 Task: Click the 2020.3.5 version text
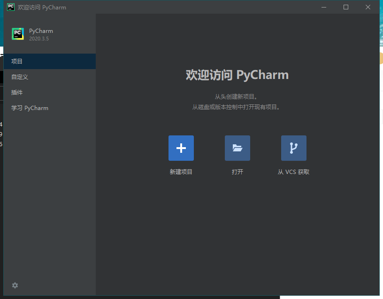(39, 39)
